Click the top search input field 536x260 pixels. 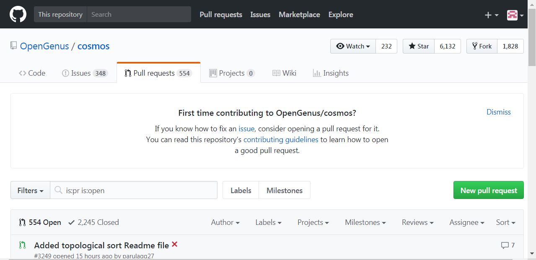click(x=139, y=14)
